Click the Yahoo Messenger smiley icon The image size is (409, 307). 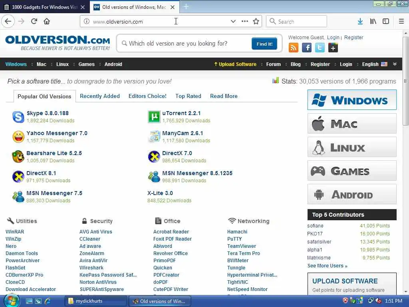[18, 137]
